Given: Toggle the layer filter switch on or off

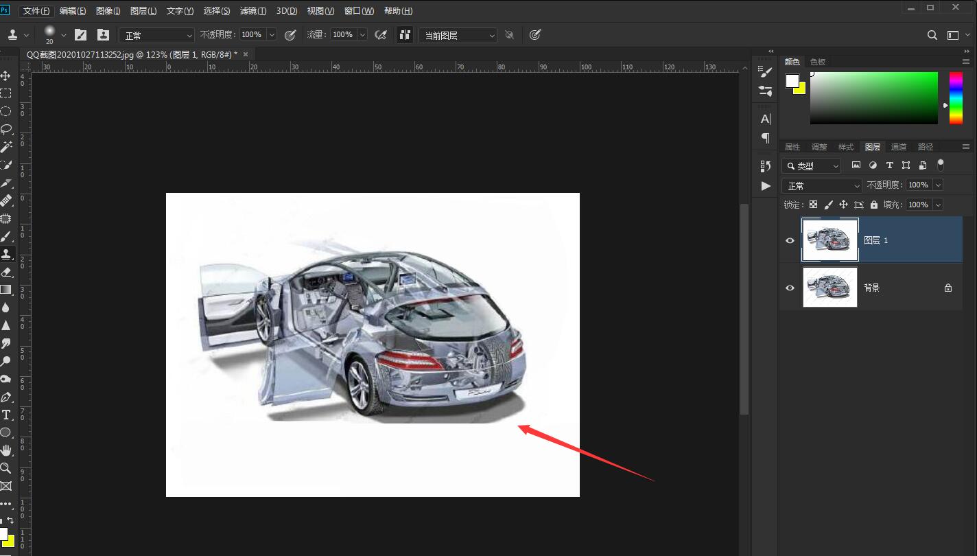Looking at the screenshot, I should pos(940,165).
